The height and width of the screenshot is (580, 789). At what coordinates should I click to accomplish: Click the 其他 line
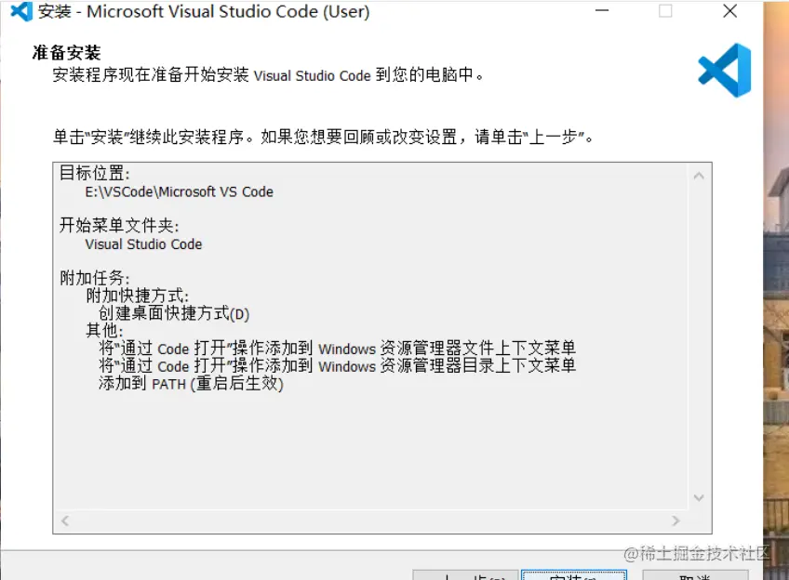click(104, 331)
